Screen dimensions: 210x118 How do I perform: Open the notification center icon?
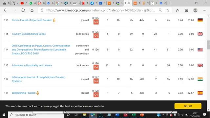pyautogui.click(x=204, y=115)
